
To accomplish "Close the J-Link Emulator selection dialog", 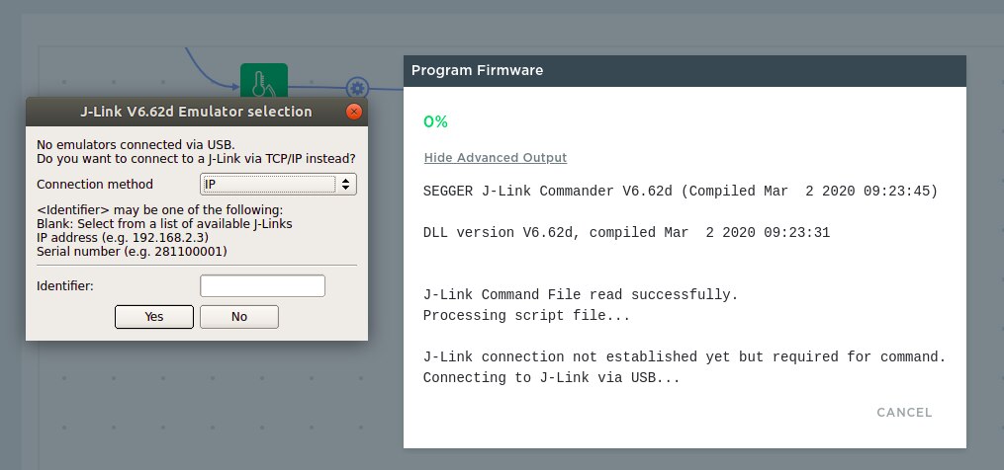I will 353,112.
